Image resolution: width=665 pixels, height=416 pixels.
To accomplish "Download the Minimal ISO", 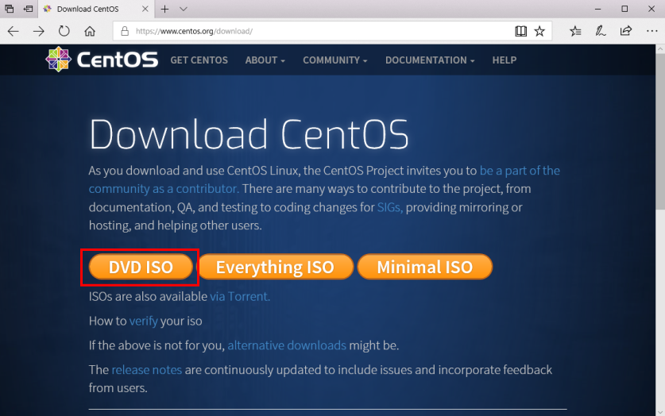I will [425, 267].
